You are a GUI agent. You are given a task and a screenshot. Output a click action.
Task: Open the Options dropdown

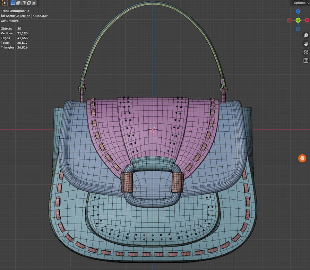click(300, 3)
